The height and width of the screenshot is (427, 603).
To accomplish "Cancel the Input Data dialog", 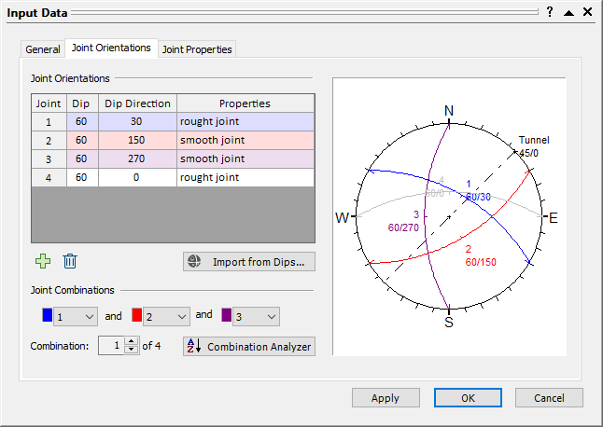I will point(549,398).
